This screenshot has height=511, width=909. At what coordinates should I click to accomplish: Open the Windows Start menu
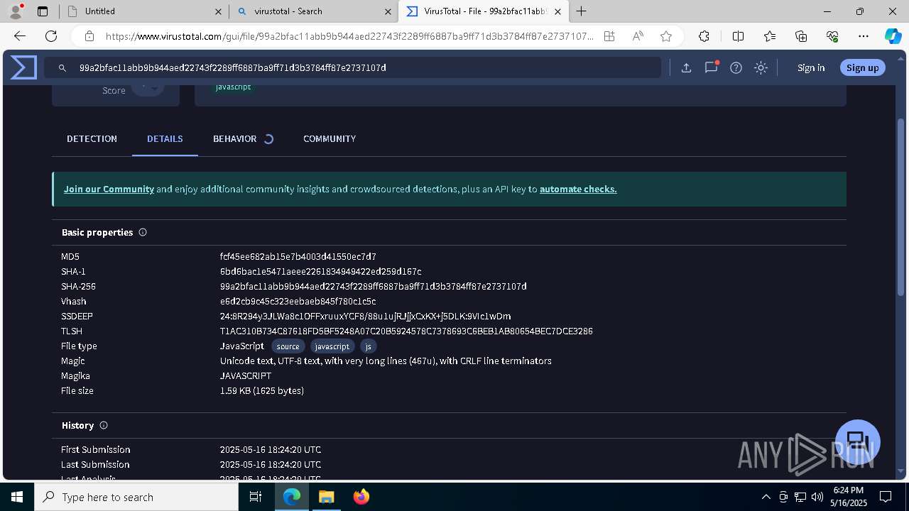click(17, 497)
